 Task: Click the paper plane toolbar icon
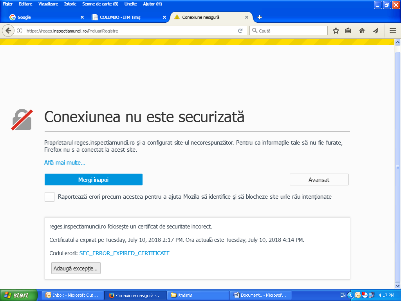pyautogui.click(x=376, y=31)
